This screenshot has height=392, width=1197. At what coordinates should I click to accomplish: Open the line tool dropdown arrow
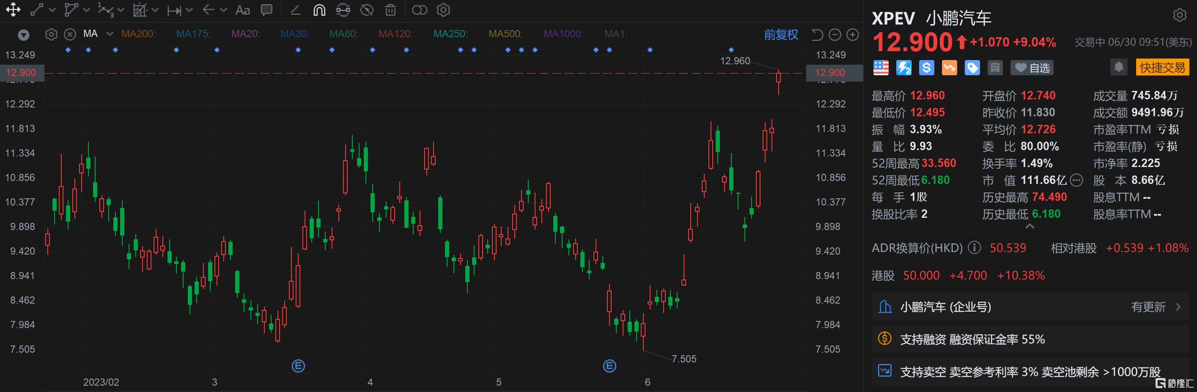pos(52,10)
